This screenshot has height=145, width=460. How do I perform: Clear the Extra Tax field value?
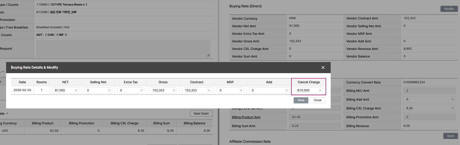click(x=141, y=90)
